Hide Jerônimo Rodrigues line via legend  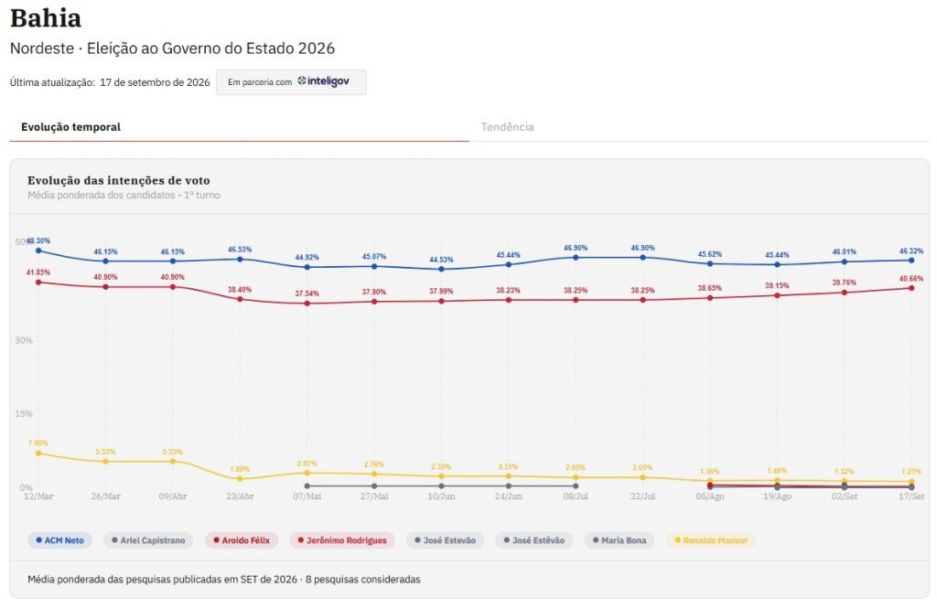342,540
